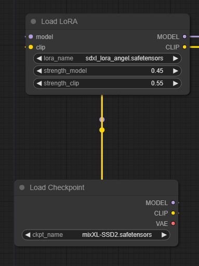This screenshot has height=266, width=199.
Task: Click the Load LoRA clip input socket
Action: point(31,47)
